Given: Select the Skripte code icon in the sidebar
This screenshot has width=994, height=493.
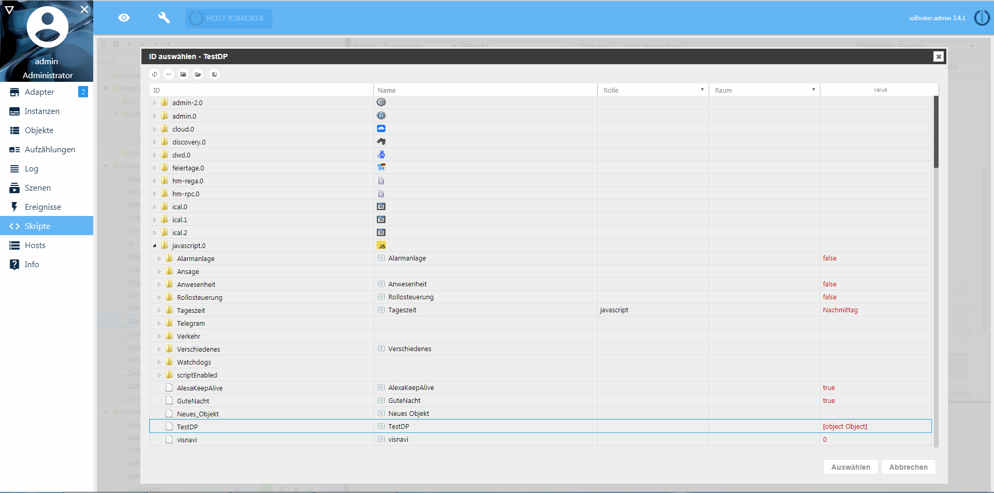Looking at the screenshot, I should tap(14, 225).
